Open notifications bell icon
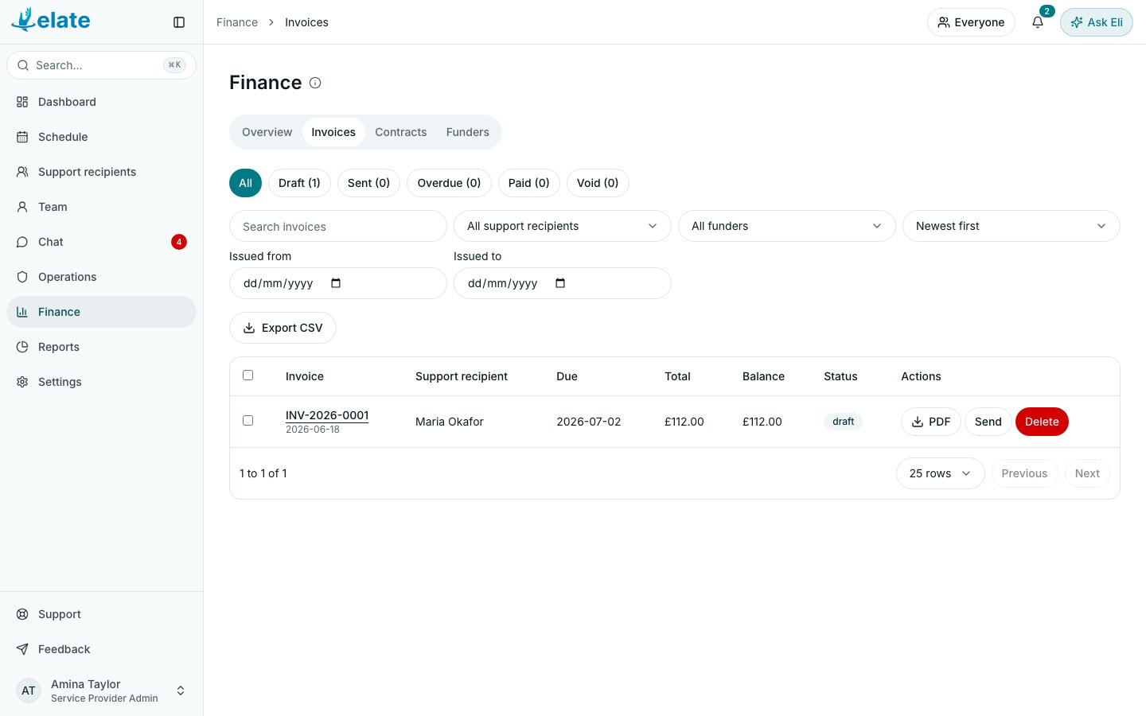 [1038, 22]
